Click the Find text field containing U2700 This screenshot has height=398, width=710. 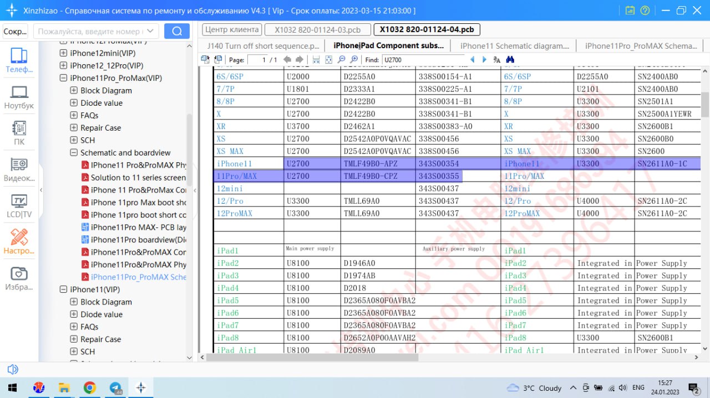point(423,60)
